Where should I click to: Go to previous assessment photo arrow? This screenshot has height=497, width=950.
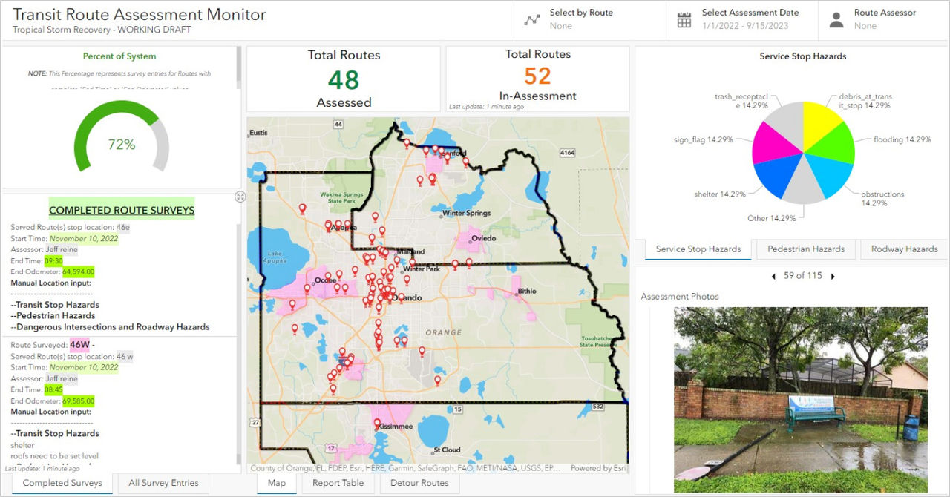[773, 276]
